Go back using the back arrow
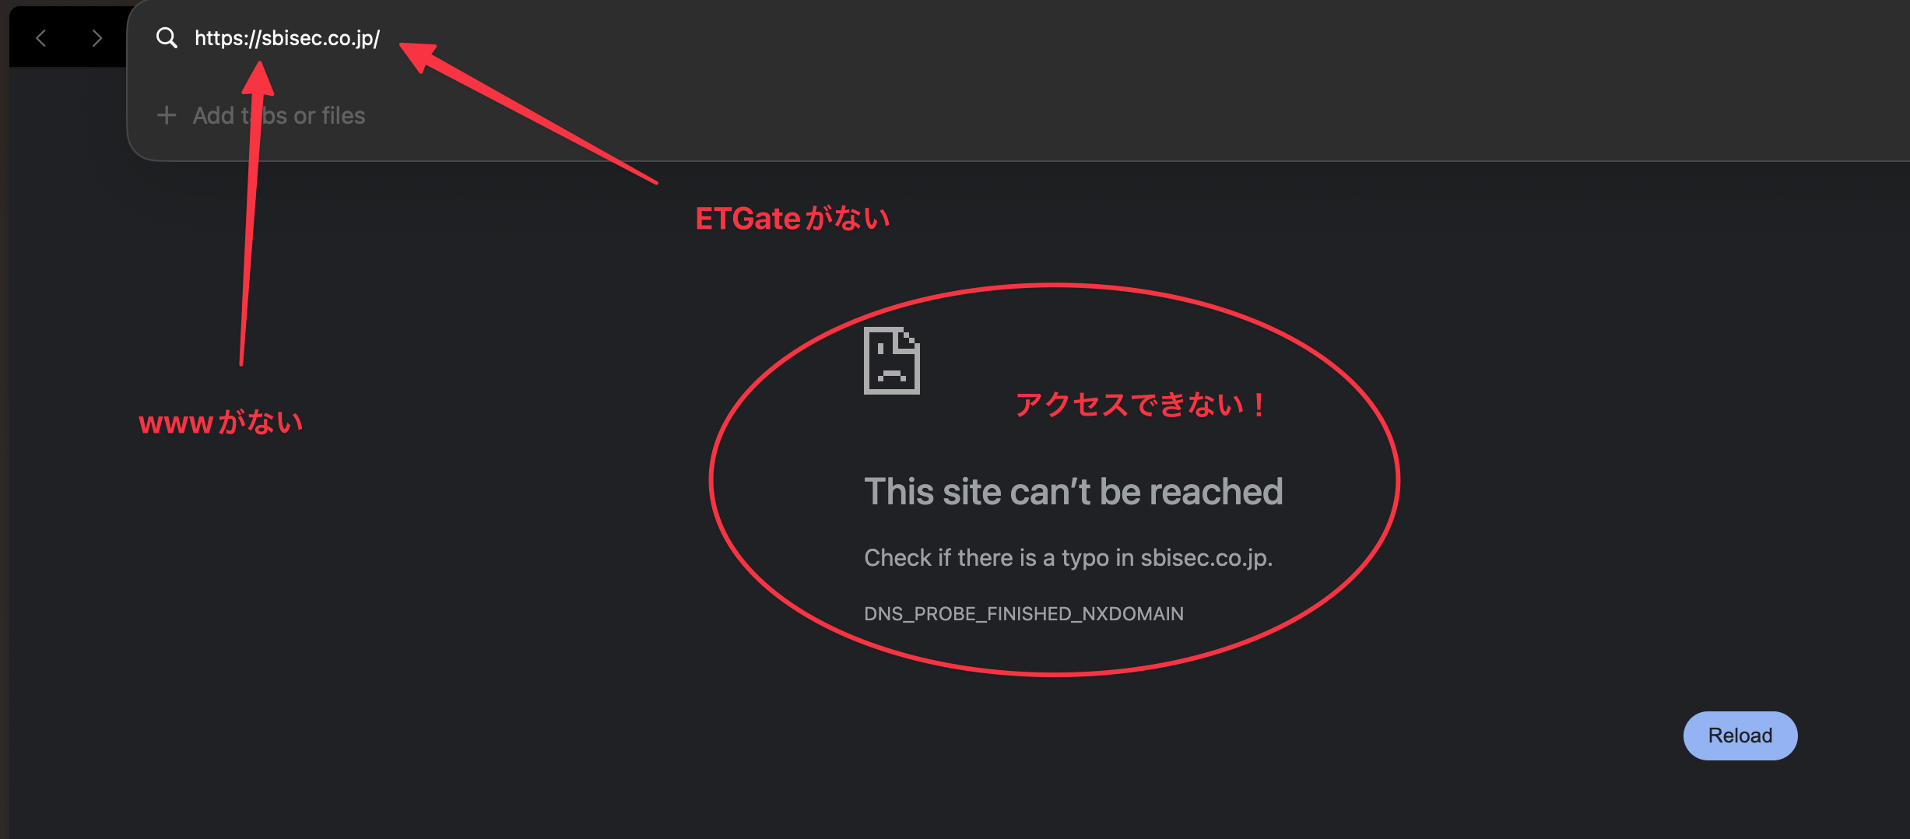The width and height of the screenshot is (1910, 839). [41, 38]
